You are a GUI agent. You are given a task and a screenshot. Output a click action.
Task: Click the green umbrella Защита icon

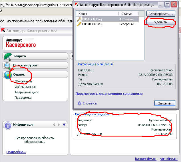[8, 56]
